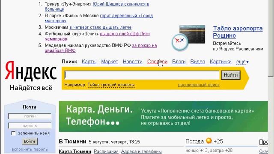Screen dimensions: 274x154
Task: Open the Расписания link
Action: coord(106,151)
